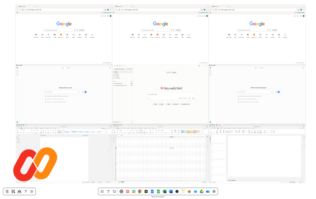
Task: Click the AI image icon in the bottom-left toolbar
Action: tap(13, 192)
